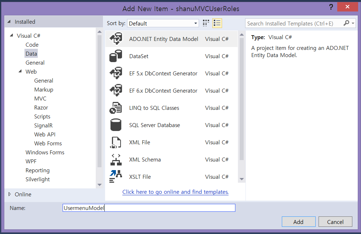Select the Windows Forms category
361x234 pixels.
coord(45,152)
